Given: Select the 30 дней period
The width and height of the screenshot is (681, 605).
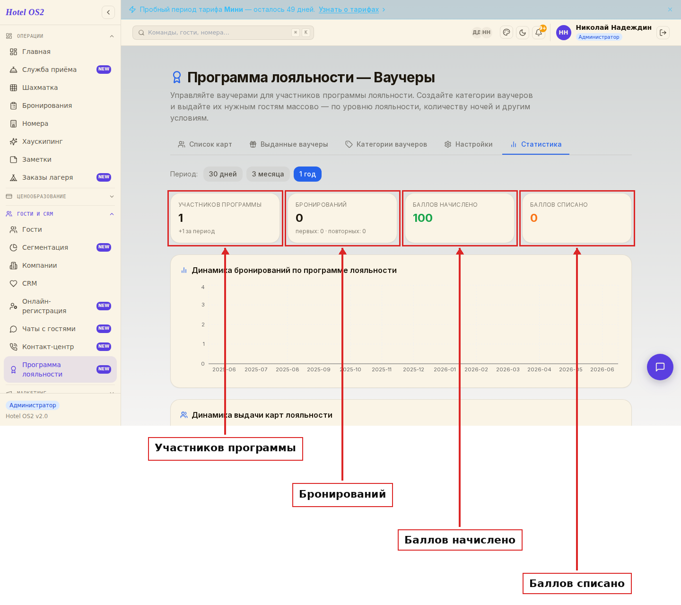Looking at the screenshot, I should [x=223, y=174].
